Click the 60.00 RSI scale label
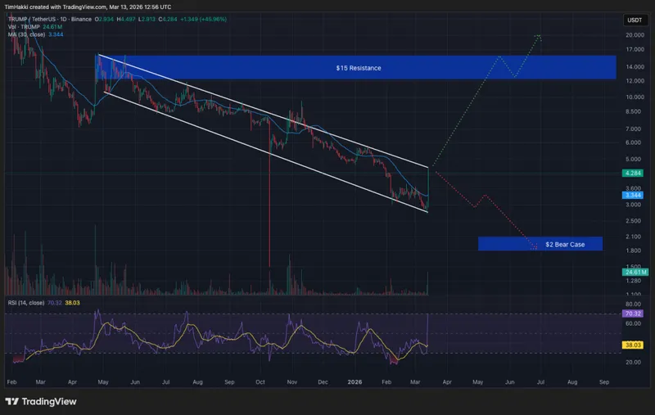This screenshot has width=655, height=415. point(633,323)
